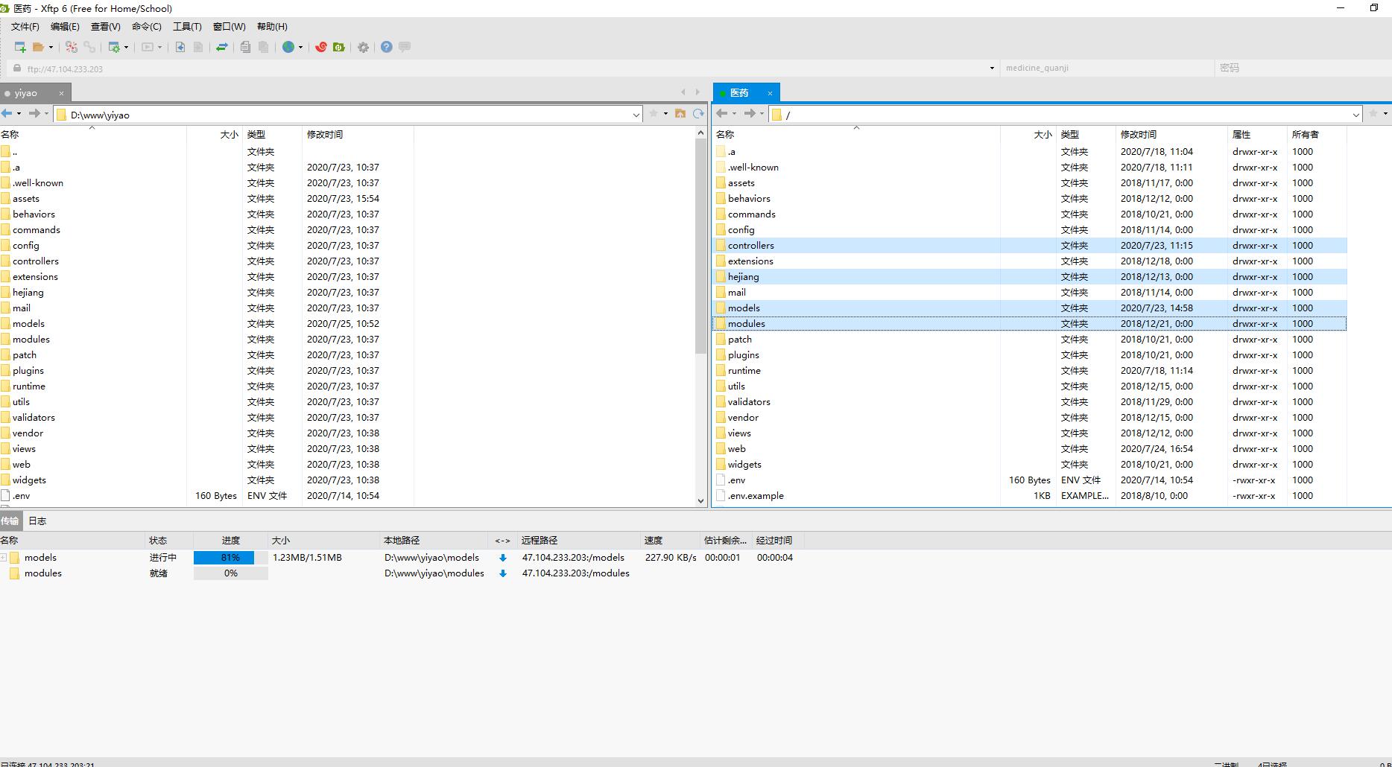Image resolution: width=1392 pixels, height=767 pixels.
Task: Open the local path D:\www\yiyao dropdown
Action: pos(636,115)
